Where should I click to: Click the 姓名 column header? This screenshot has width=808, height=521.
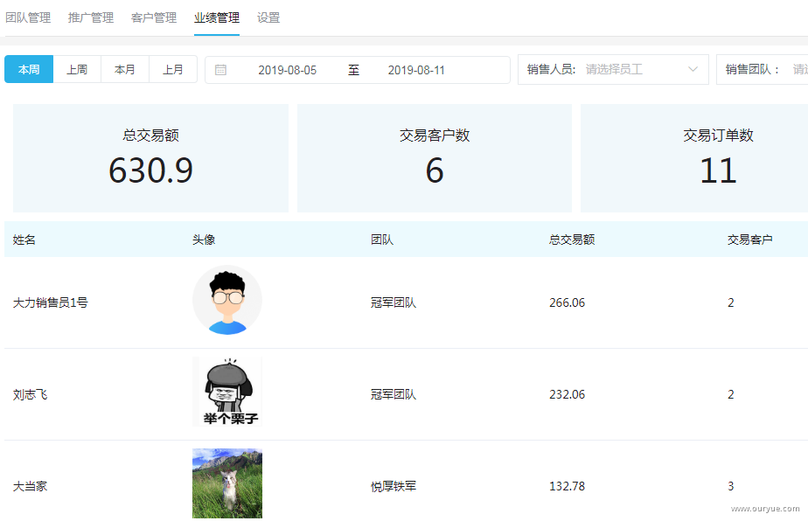[24, 240]
